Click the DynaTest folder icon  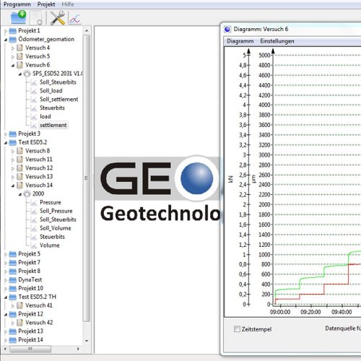tap(13, 280)
